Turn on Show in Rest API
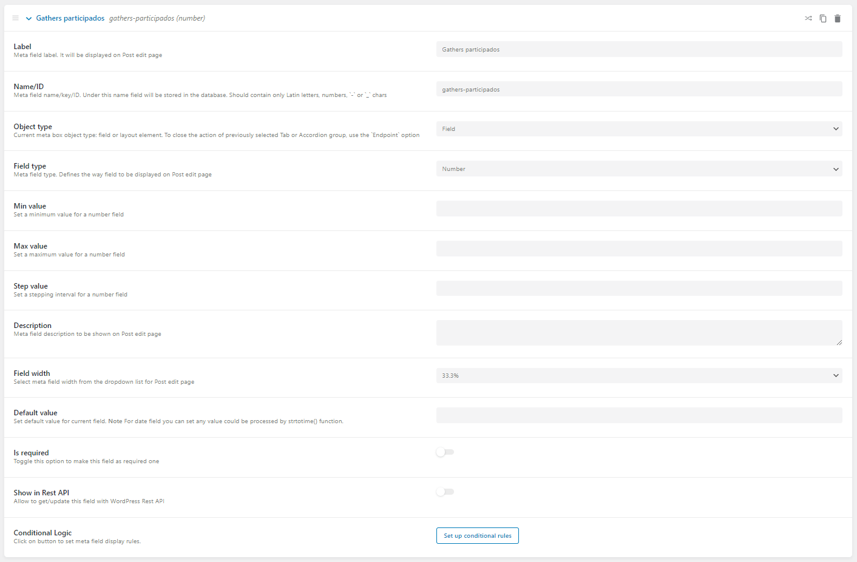Screen dimensions: 857x562 click(445, 492)
